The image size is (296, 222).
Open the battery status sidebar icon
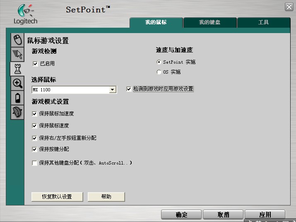point(17,98)
